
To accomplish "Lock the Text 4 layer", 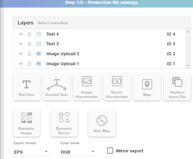I will pos(29,34).
